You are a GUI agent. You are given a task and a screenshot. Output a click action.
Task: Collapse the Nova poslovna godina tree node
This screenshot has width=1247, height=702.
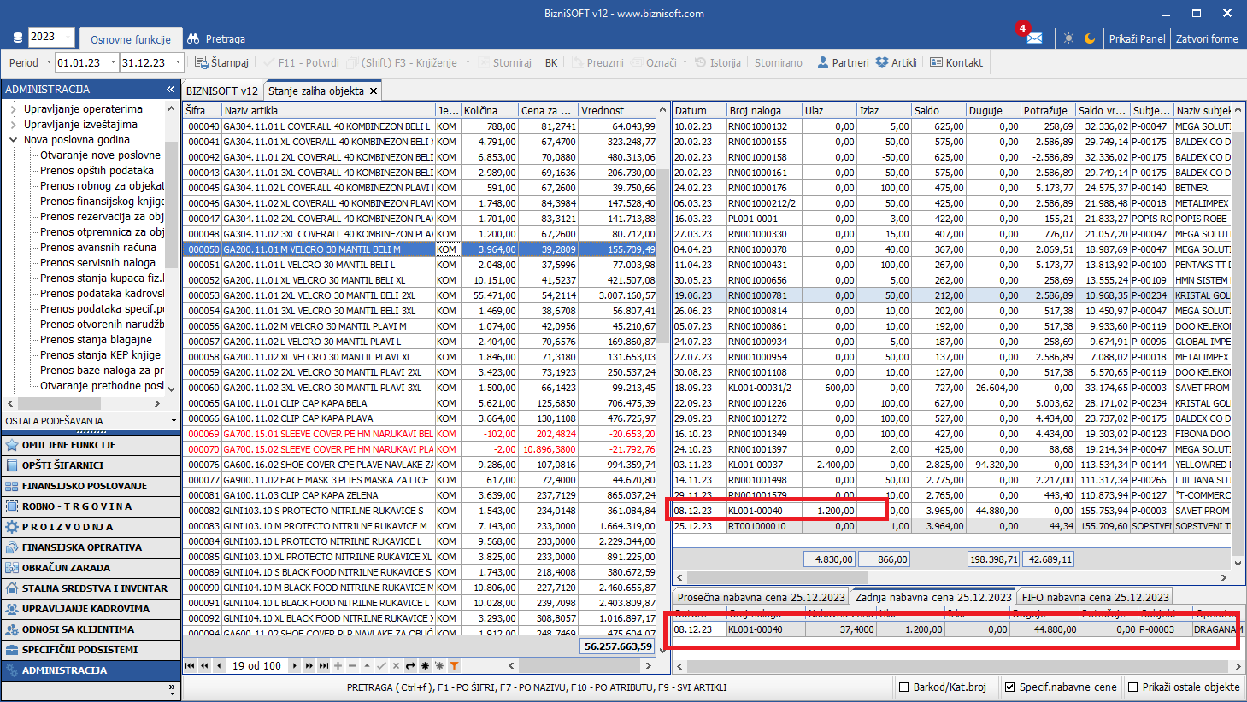pyautogui.click(x=14, y=140)
